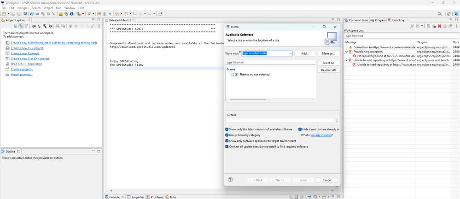Click the Workspace Log filter text field

tap(402, 35)
